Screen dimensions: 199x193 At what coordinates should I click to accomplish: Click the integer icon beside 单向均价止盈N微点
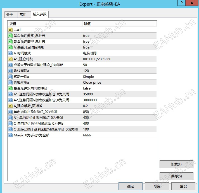point(10,112)
